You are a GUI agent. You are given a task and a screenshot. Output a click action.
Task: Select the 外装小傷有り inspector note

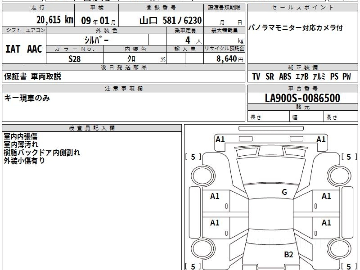click(24, 160)
